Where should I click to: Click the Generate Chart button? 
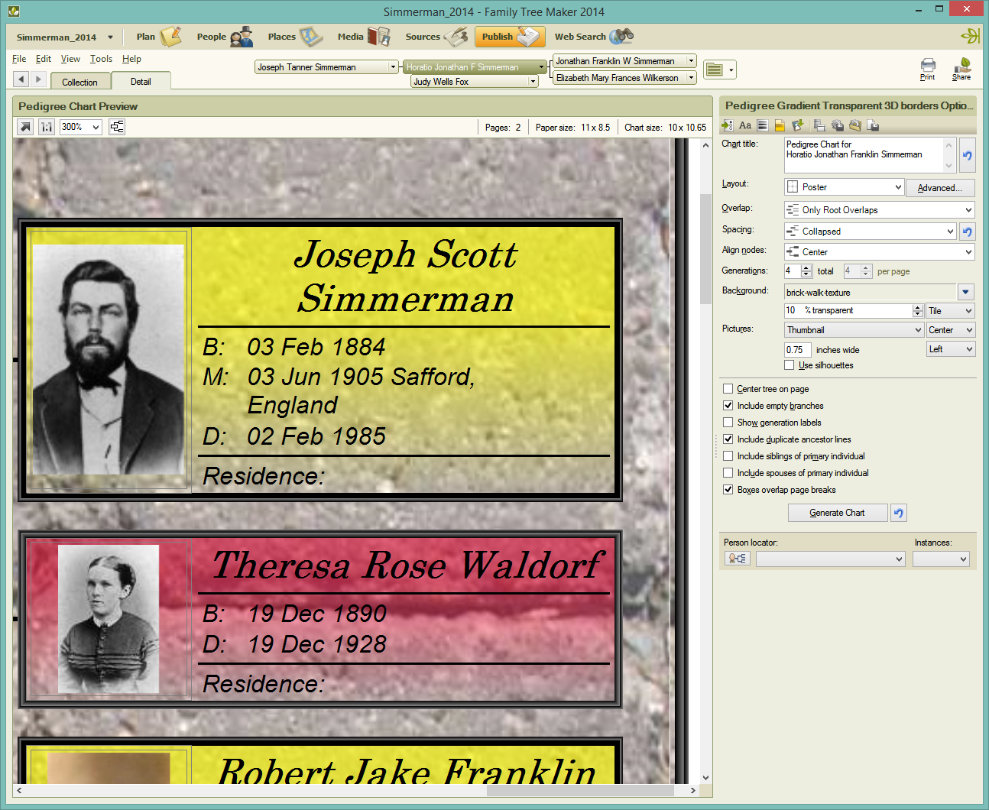pyautogui.click(x=837, y=513)
